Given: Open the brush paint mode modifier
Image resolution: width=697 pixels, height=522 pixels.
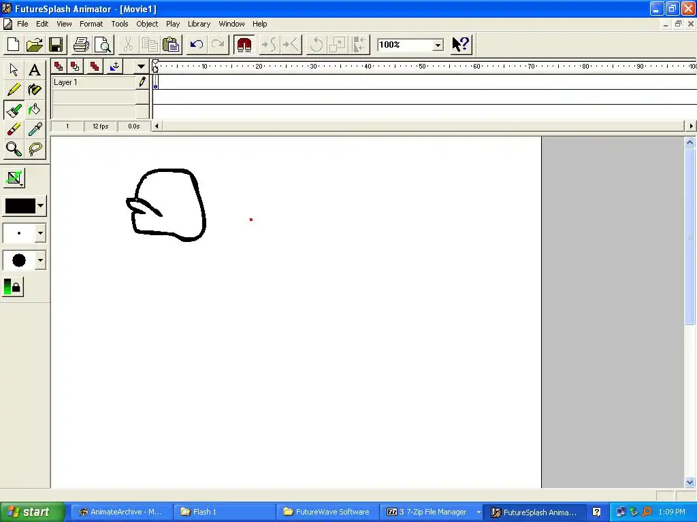Looking at the screenshot, I should [x=14, y=178].
